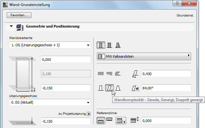205x128 pixels.
Task: Edit the top offset field showing 0,000
Action: [66, 60]
